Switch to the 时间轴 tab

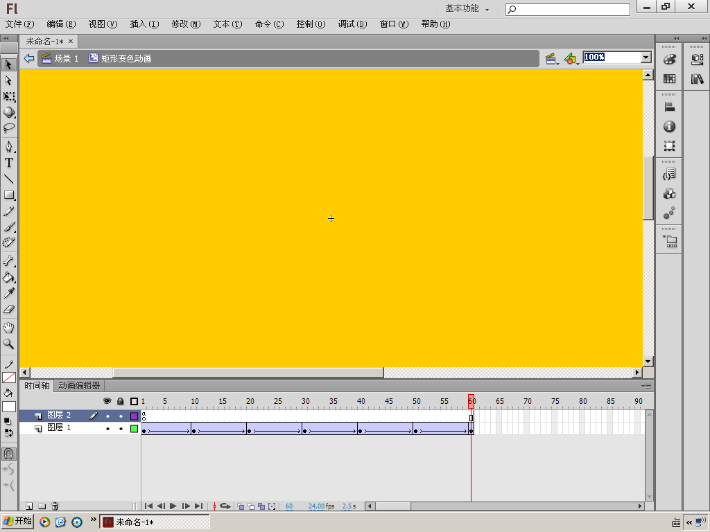click(x=37, y=386)
